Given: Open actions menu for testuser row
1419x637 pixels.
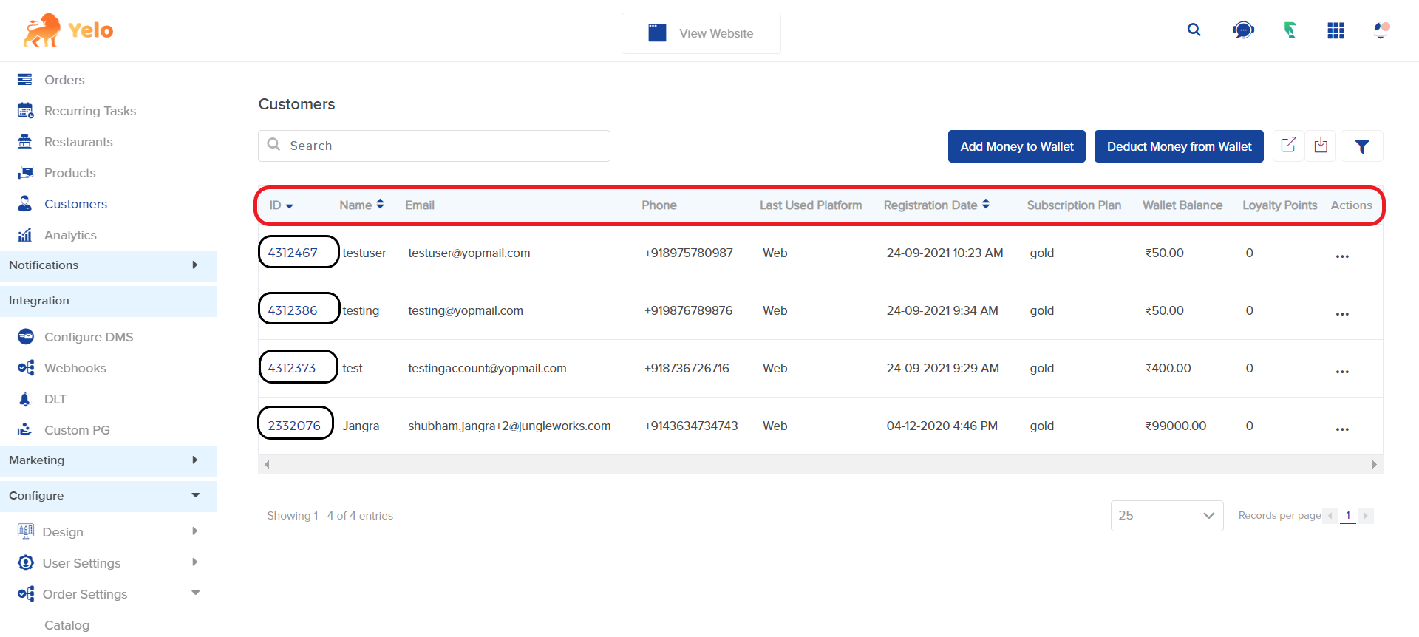Looking at the screenshot, I should (x=1342, y=256).
